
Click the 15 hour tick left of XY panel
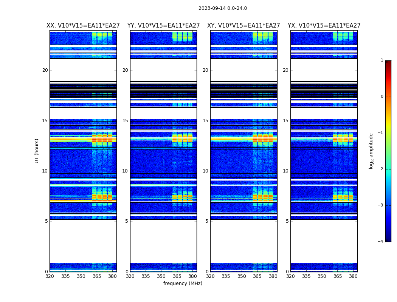205,121
